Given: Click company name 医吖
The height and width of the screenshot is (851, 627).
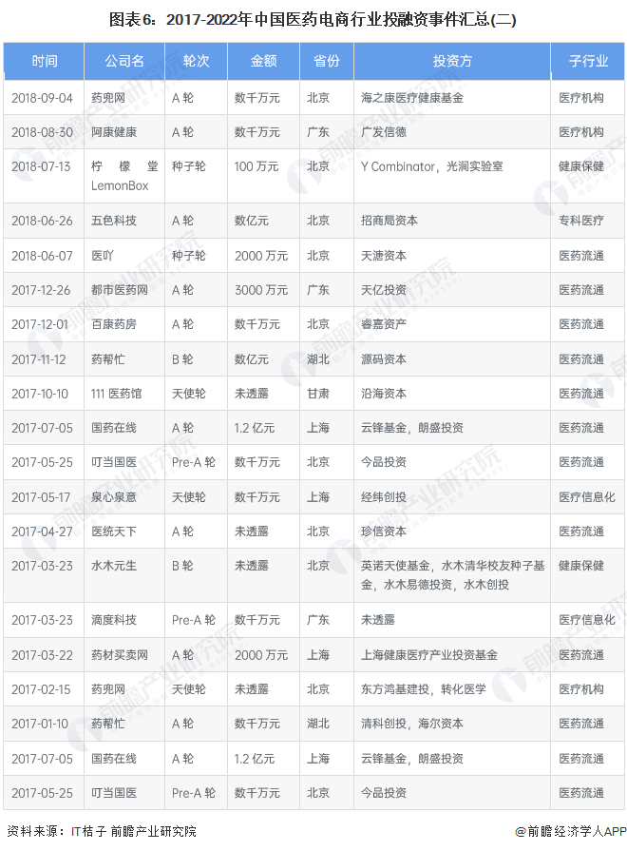Looking at the screenshot, I should coord(103,256).
